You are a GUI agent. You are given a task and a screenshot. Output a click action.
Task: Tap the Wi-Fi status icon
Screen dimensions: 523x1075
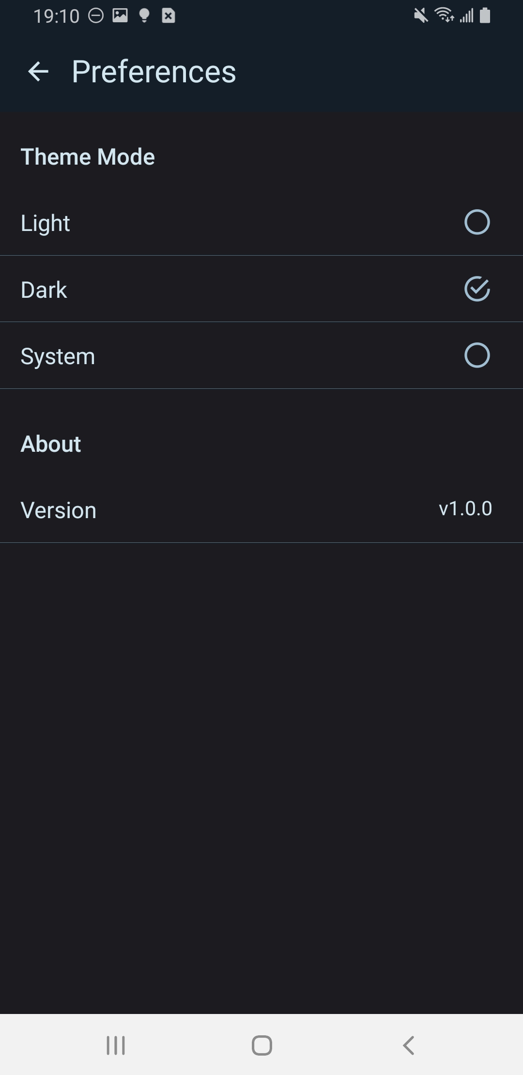pos(444,15)
